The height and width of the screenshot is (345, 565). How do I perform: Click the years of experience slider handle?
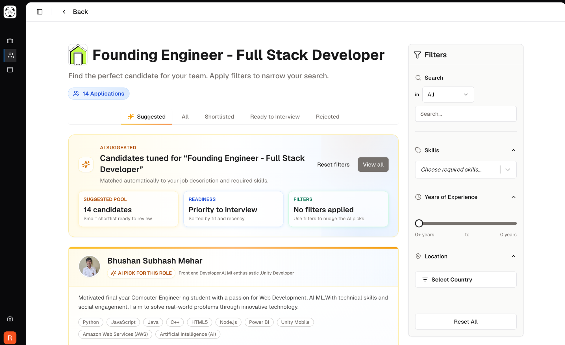point(419,223)
